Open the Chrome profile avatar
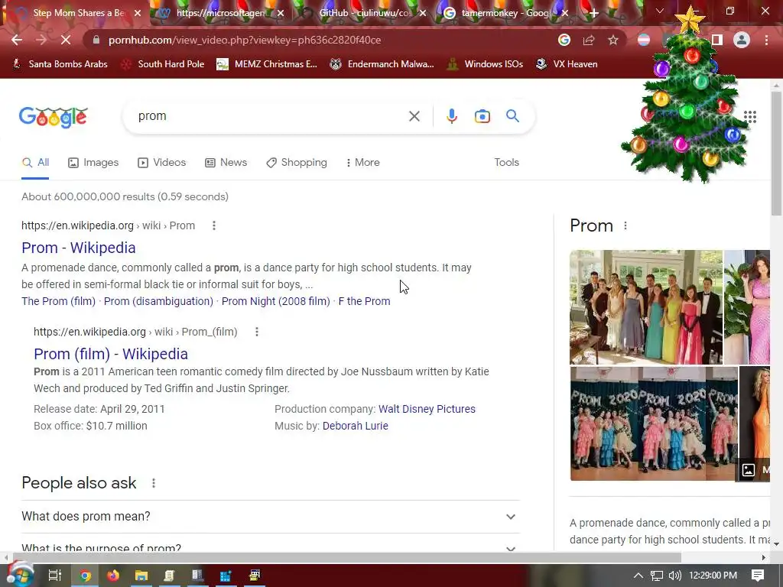The width and height of the screenshot is (783, 587). pyautogui.click(x=742, y=40)
